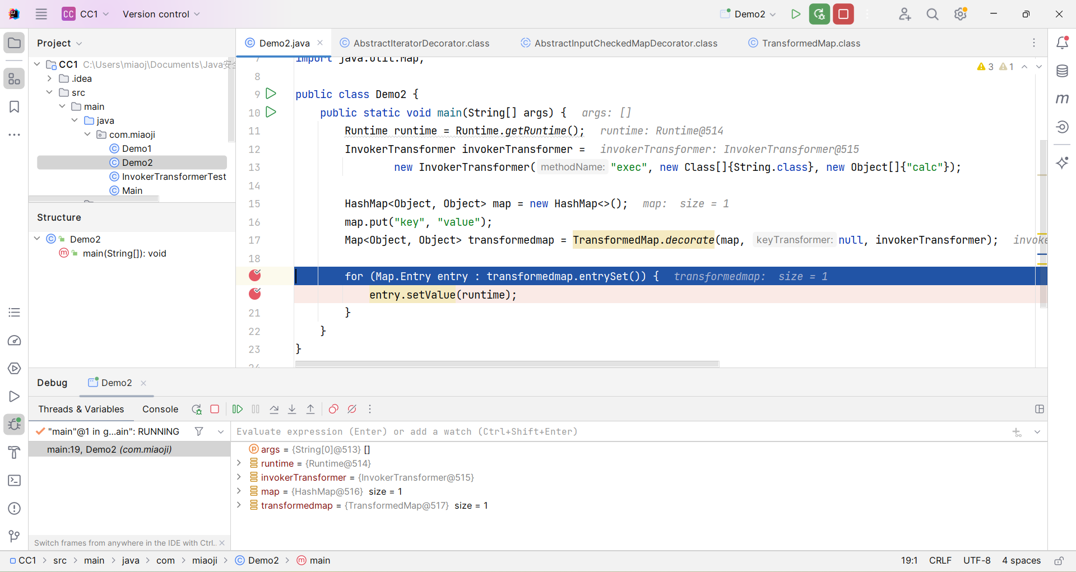The width and height of the screenshot is (1076, 572).
Task: Switch to the Console tab
Action: 160,409
